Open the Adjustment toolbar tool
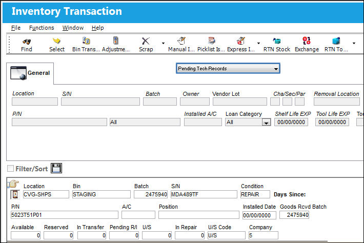The width and height of the screenshot is (364, 243). click(x=115, y=40)
